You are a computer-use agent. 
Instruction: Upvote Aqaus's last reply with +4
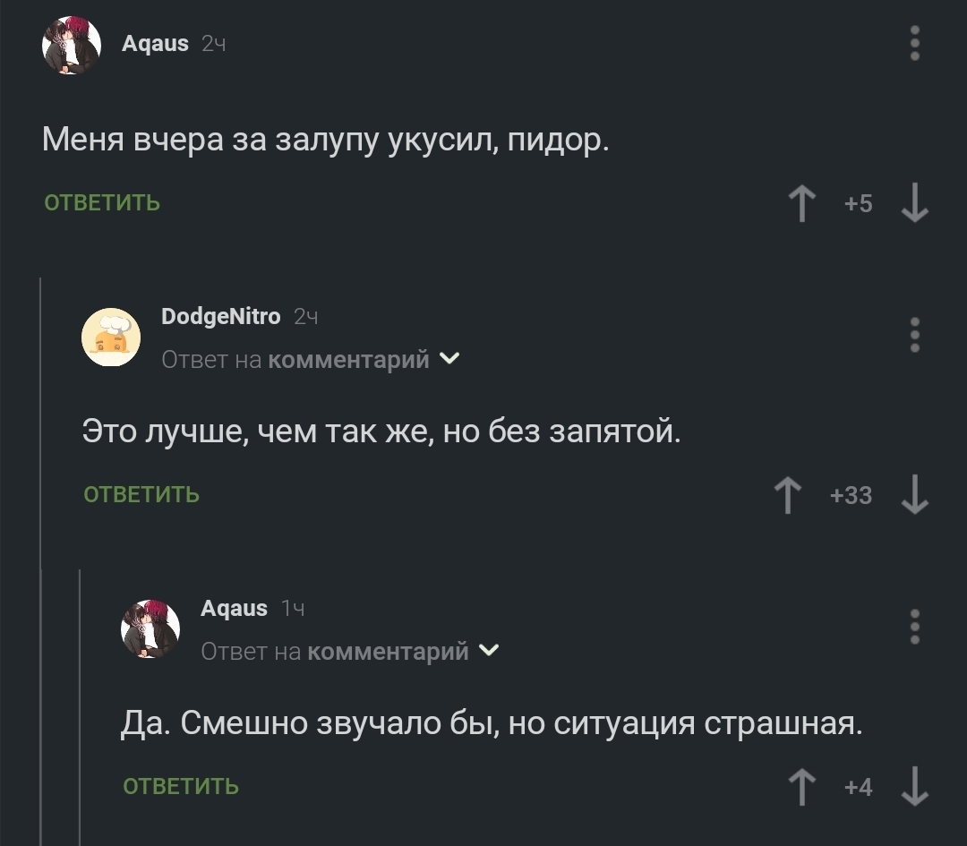(801, 786)
